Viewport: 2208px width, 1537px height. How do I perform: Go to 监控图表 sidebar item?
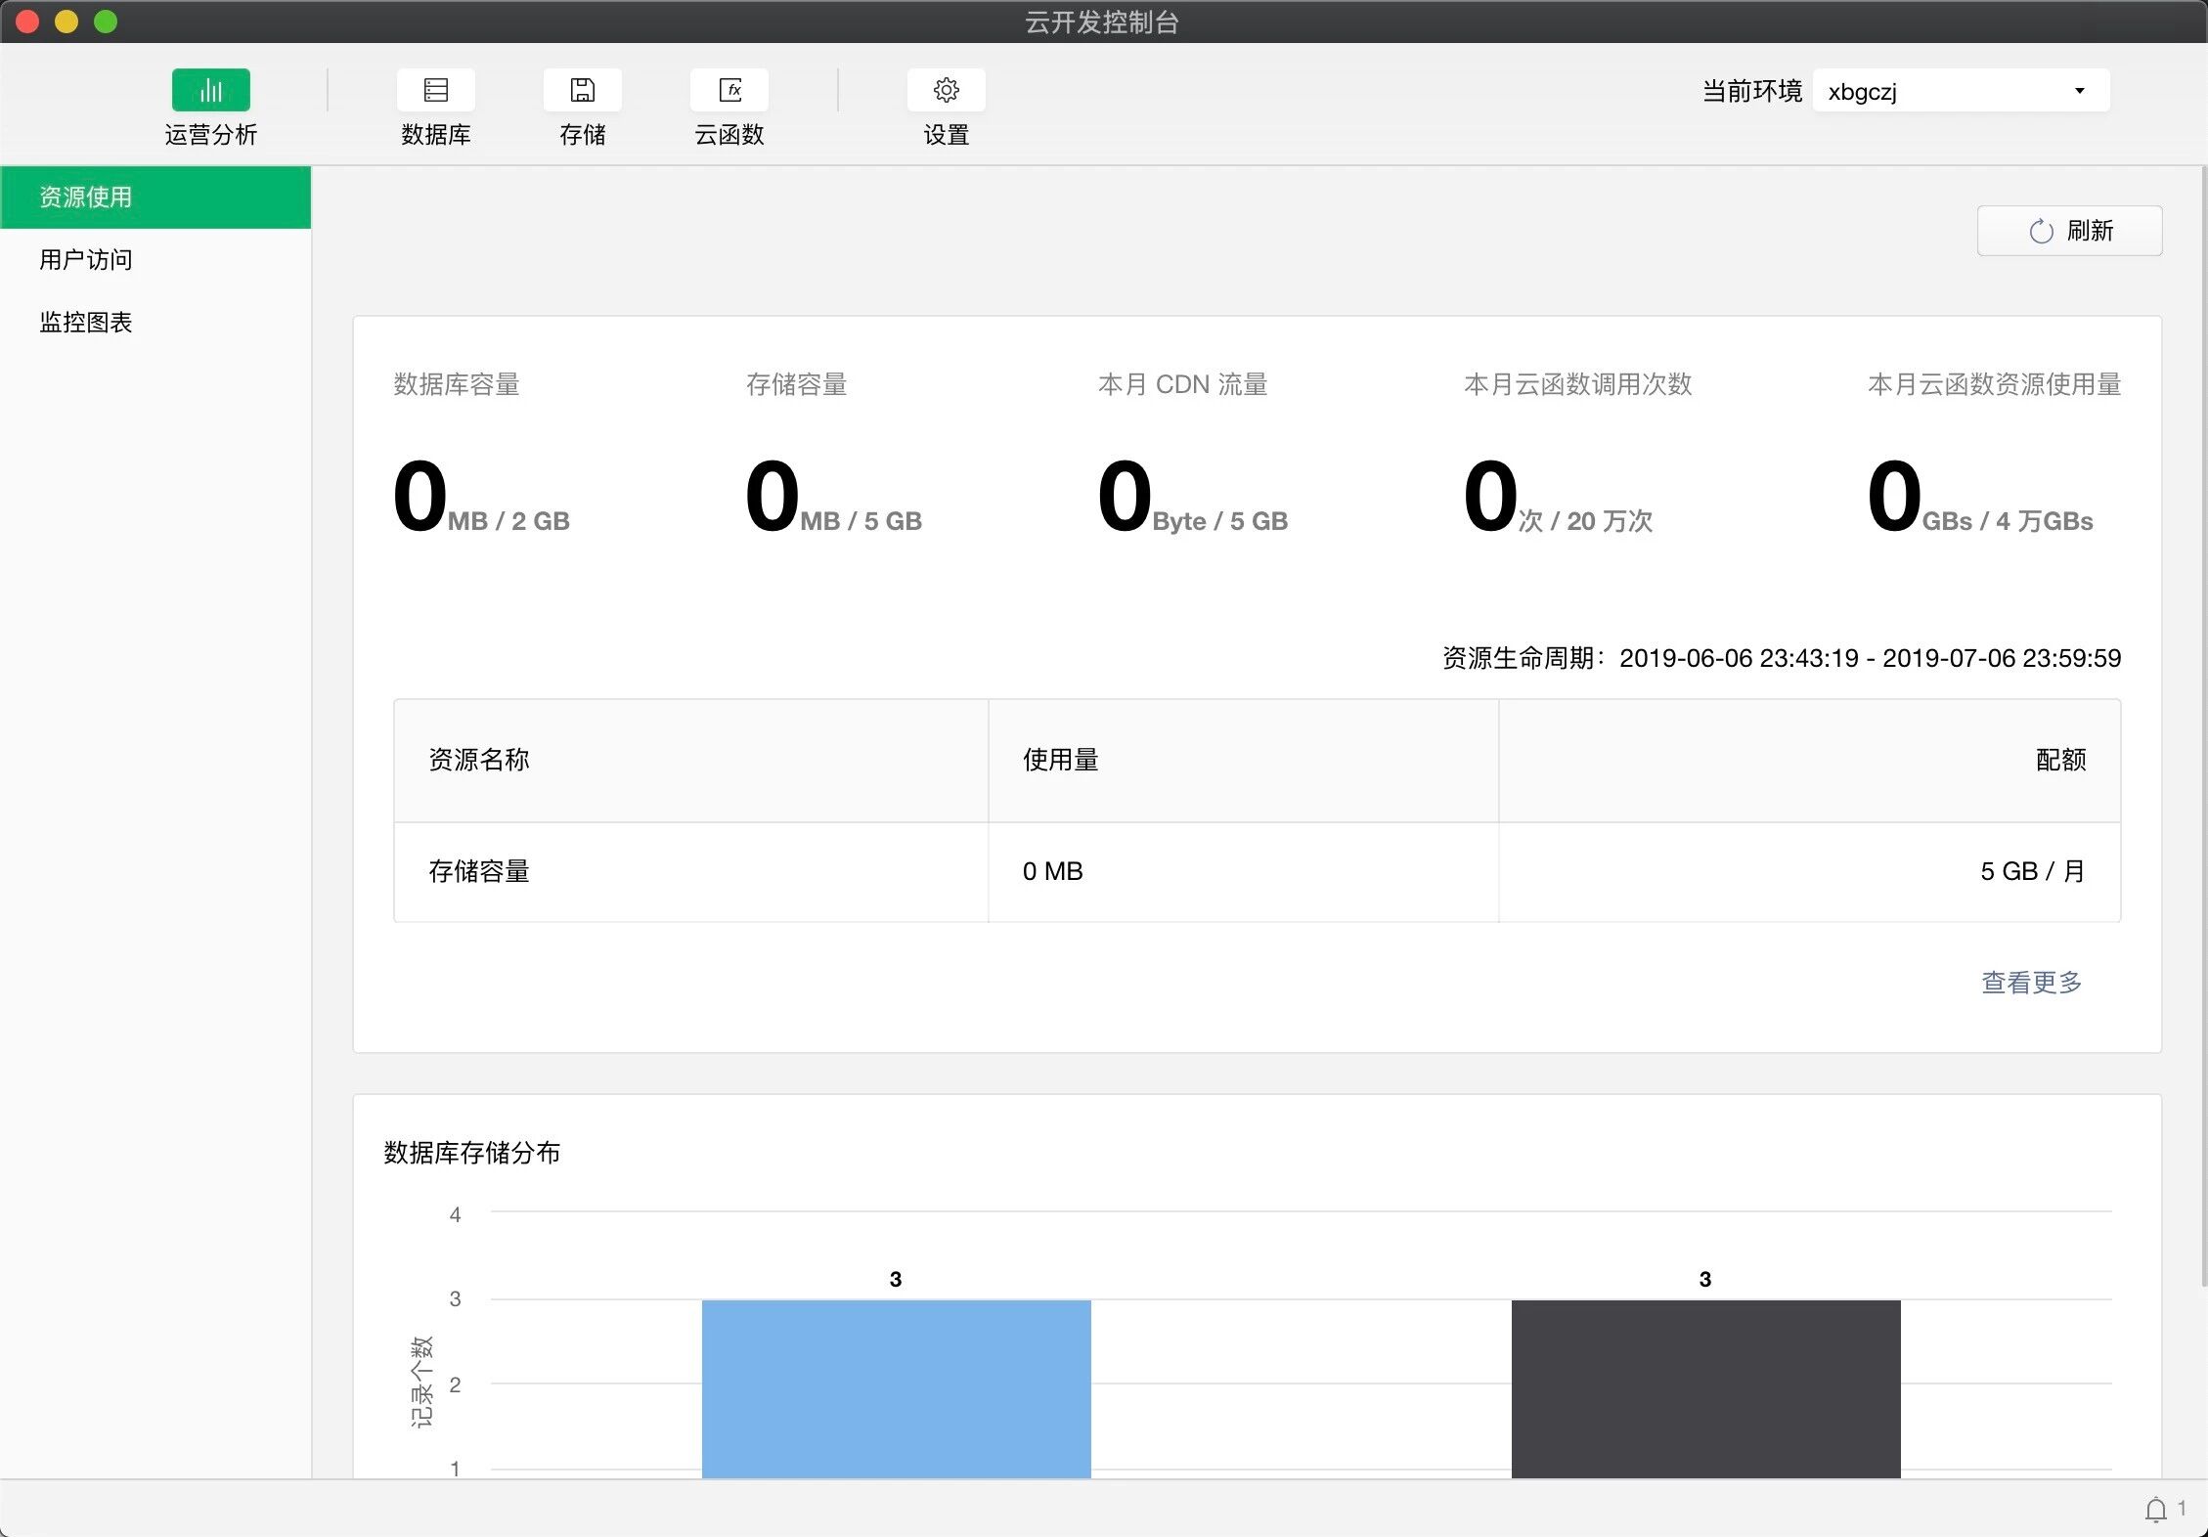point(86,323)
